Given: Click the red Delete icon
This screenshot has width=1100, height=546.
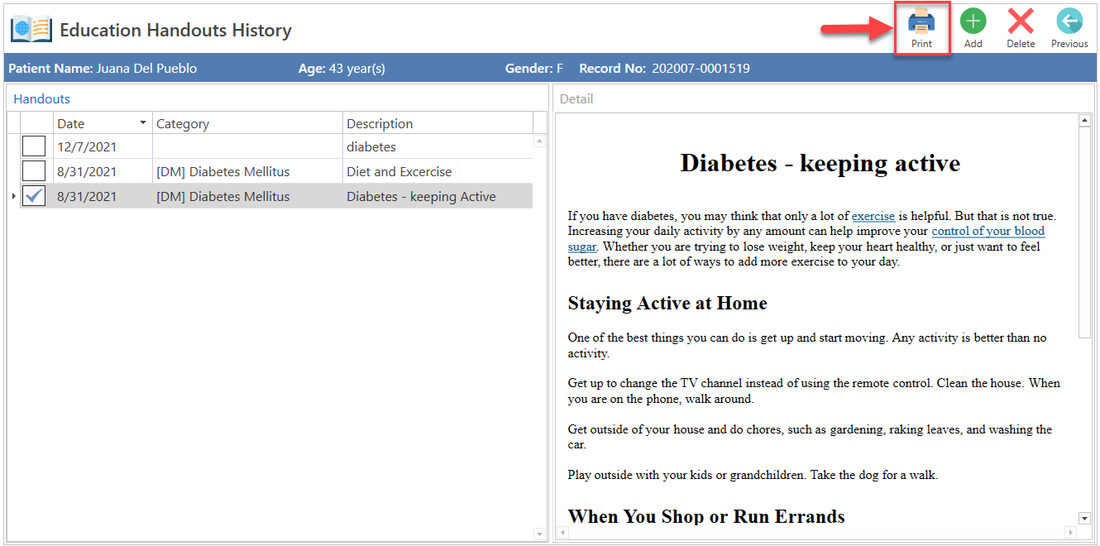Looking at the screenshot, I should click(x=1021, y=22).
